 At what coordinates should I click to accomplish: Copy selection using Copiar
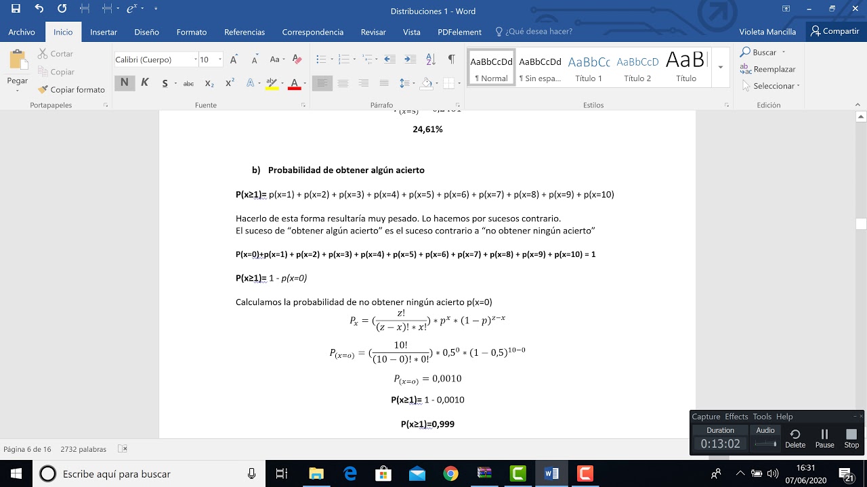[56, 72]
